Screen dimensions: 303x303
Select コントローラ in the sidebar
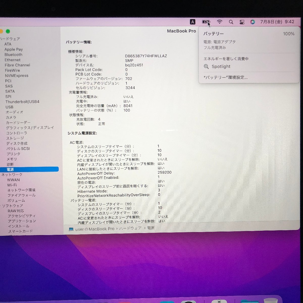tap(17, 133)
